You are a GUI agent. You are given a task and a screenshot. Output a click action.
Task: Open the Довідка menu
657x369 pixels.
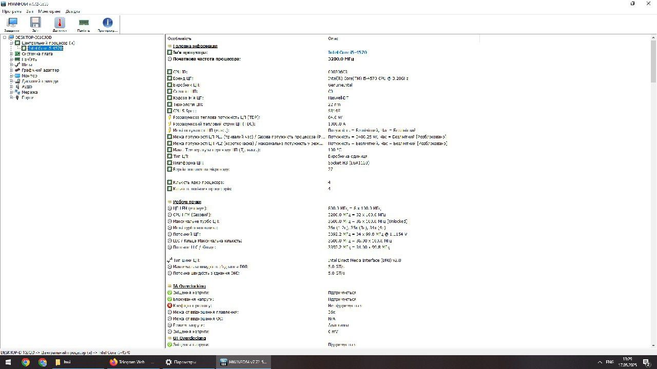72,11
